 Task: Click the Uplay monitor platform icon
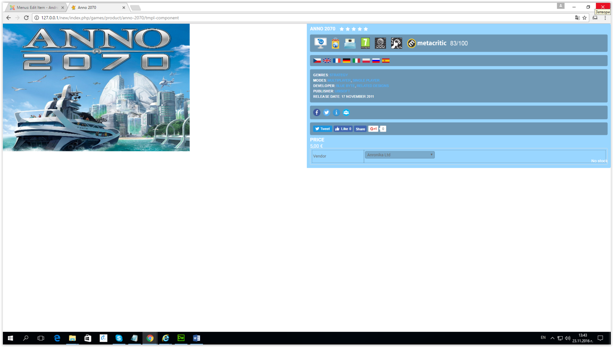[320, 43]
